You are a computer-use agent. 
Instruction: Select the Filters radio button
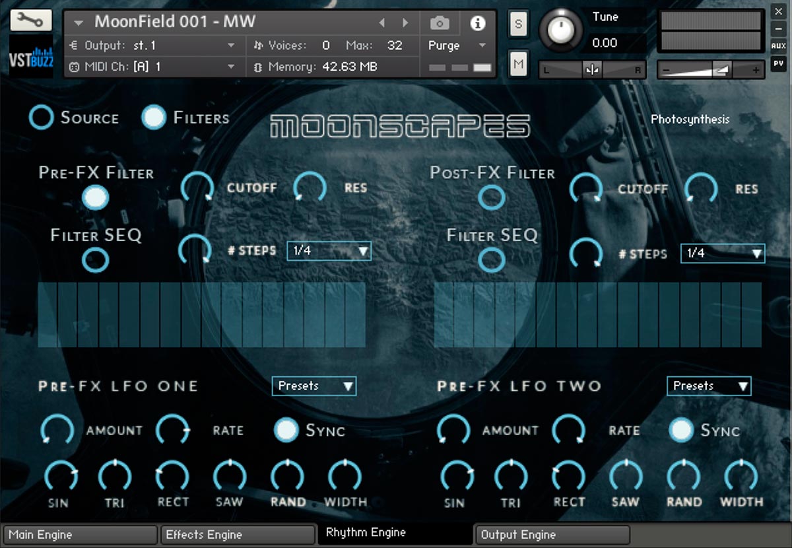coord(154,118)
